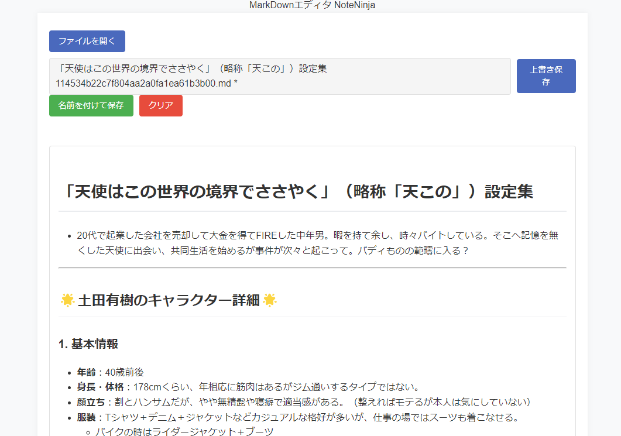Click the horizontal rule below the synopsis
The image size is (621, 436).
(x=312, y=267)
